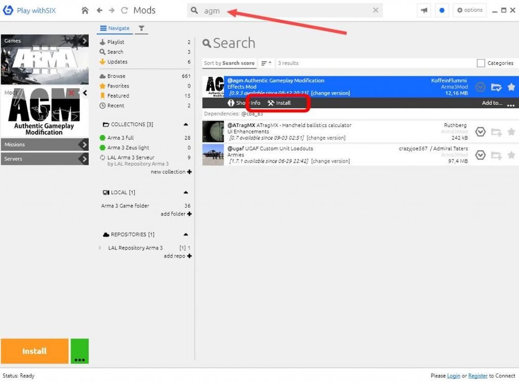Add a local folder
Viewport: 519px width, 382px height.
176,214
